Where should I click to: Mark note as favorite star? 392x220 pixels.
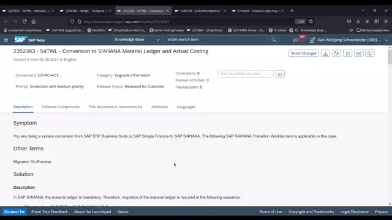tap(348, 53)
